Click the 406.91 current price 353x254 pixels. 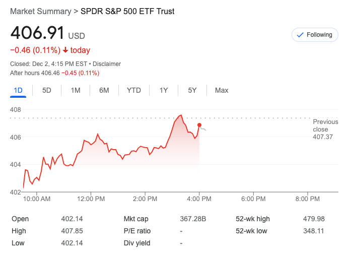[x=37, y=33]
